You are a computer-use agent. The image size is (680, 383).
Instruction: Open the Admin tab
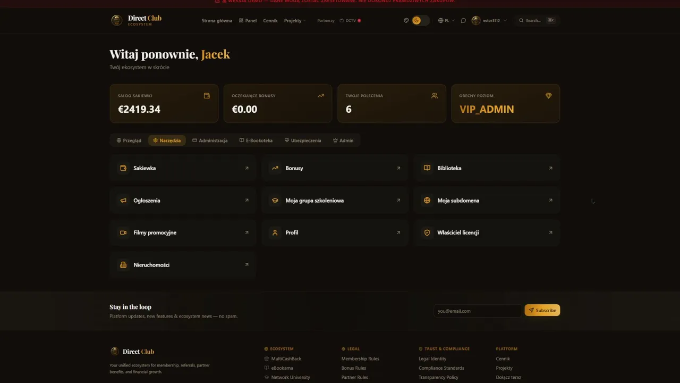coord(343,140)
